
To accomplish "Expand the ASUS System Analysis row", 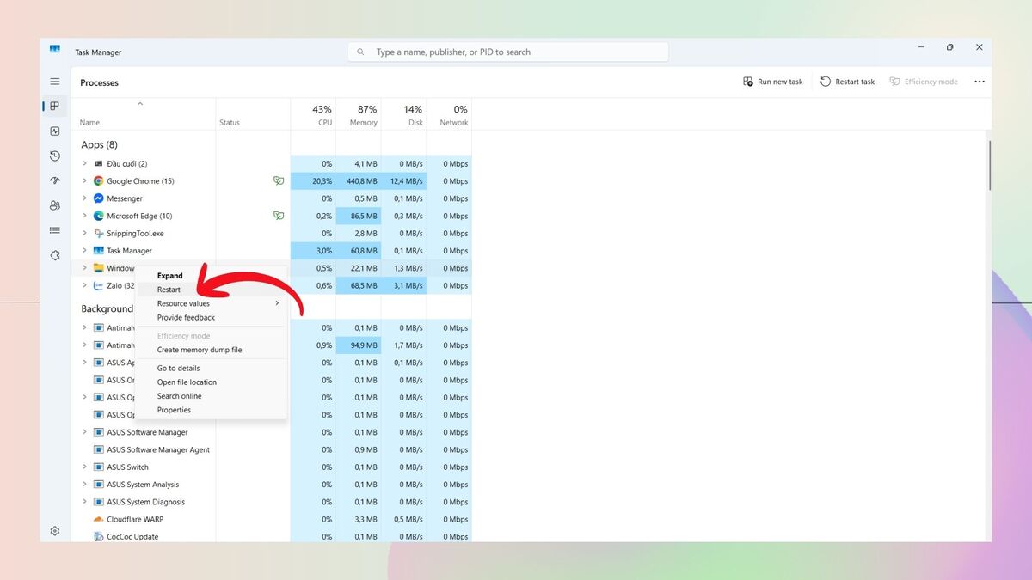I will click(84, 485).
